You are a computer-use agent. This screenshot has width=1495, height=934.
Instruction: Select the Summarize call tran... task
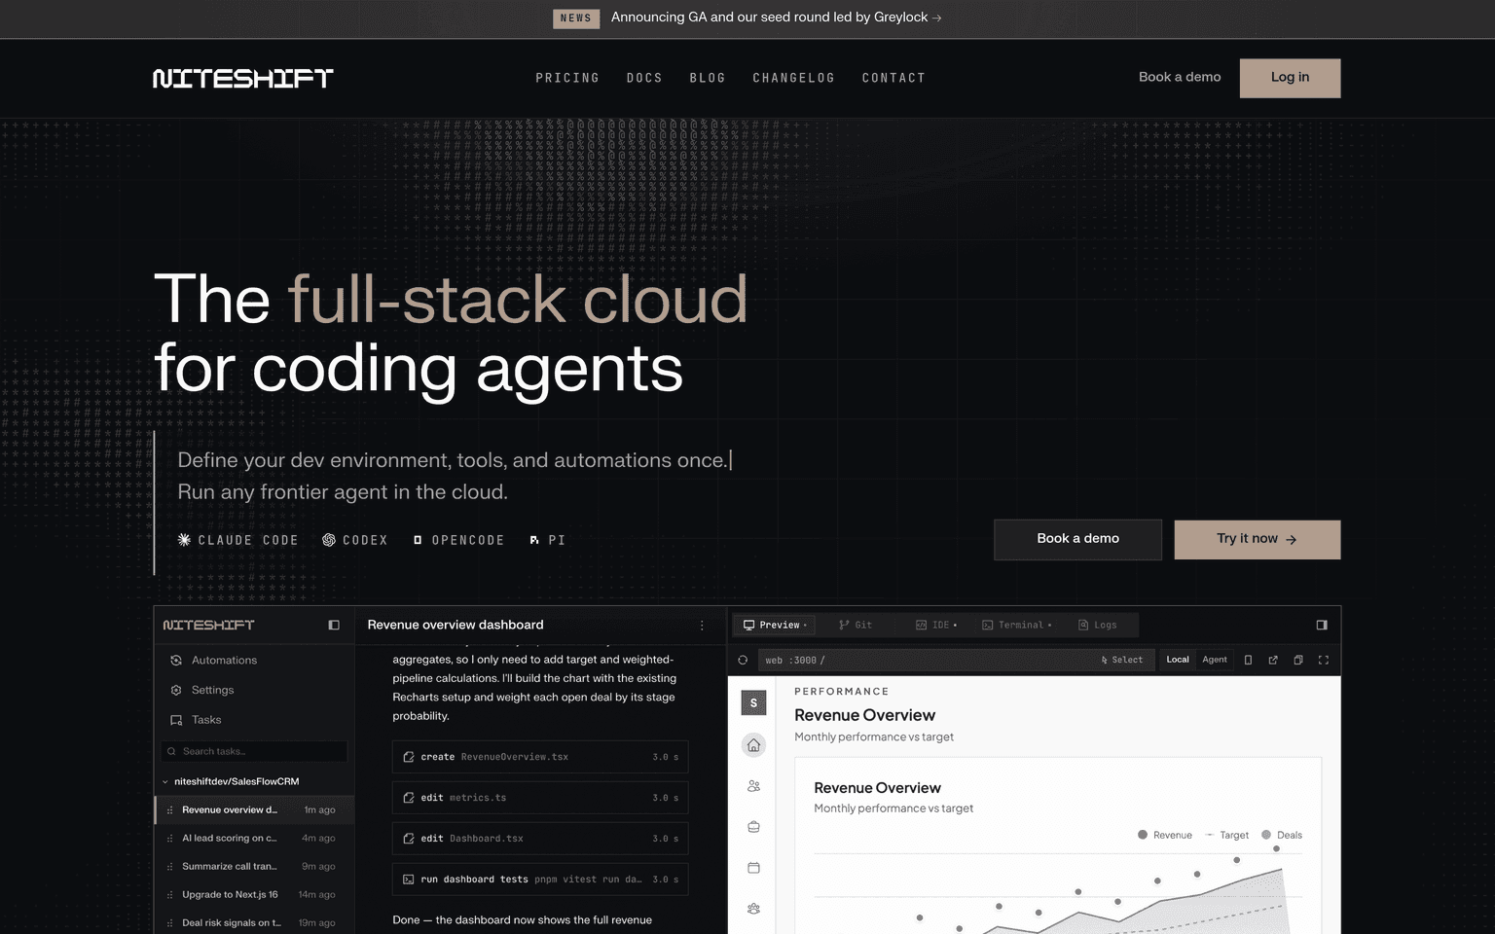[x=254, y=866]
